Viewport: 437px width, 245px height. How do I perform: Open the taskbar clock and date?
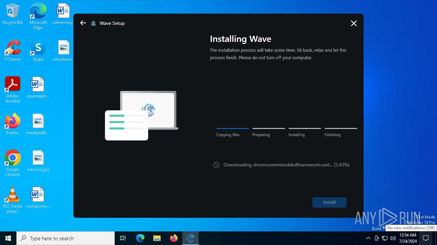pyautogui.click(x=408, y=238)
